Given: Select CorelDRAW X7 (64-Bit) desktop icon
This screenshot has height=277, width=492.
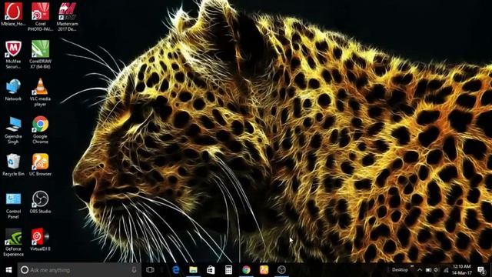Looking at the screenshot, I should [x=40, y=55].
